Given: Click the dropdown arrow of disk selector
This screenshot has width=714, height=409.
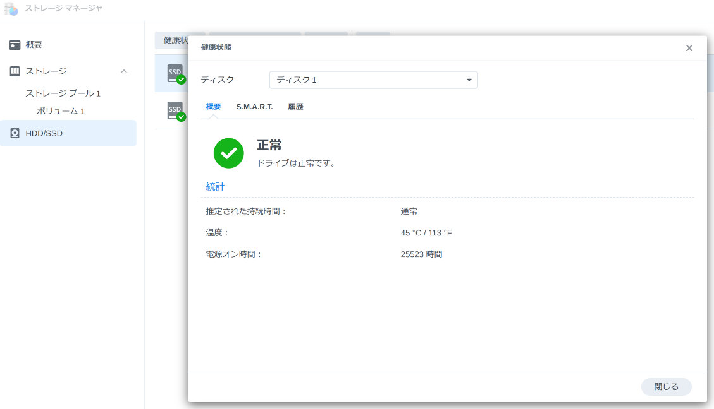Looking at the screenshot, I should tap(469, 80).
